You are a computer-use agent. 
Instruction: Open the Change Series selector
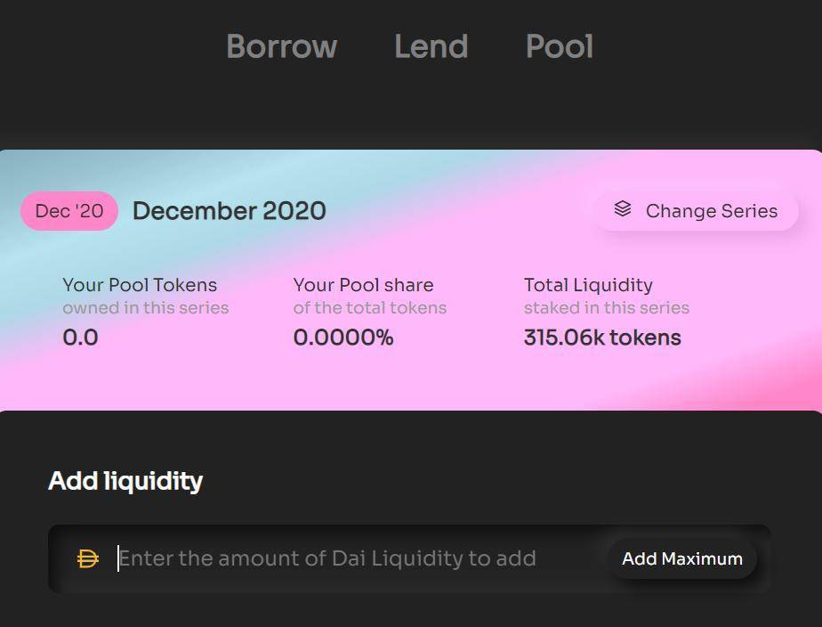coord(696,211)
